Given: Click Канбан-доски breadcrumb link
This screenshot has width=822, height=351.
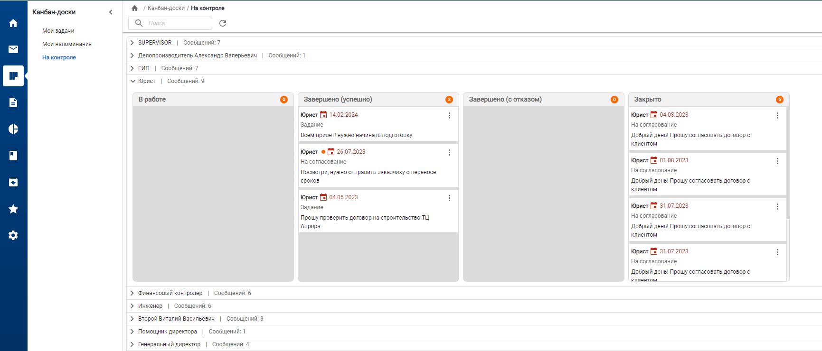Looking at the screenshot, I should tap(166, 8).
